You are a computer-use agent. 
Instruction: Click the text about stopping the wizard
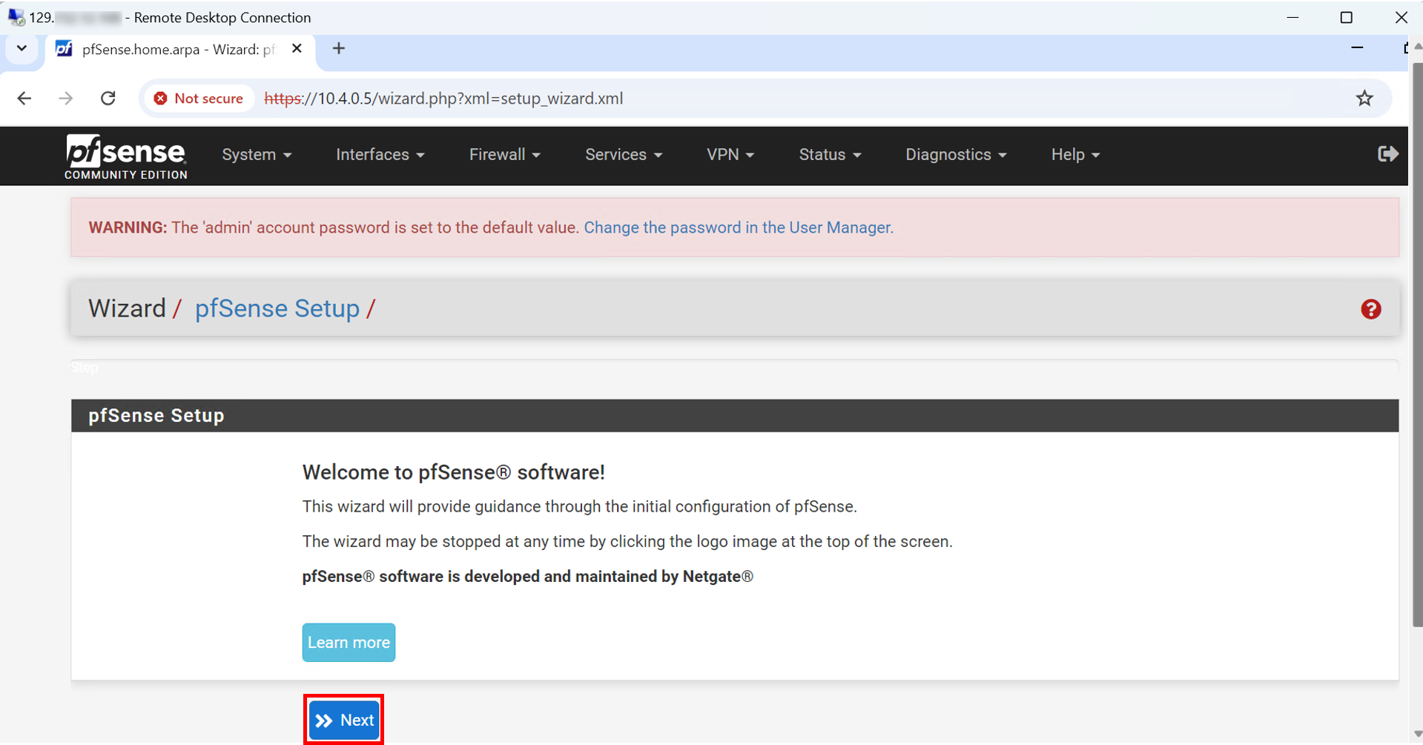pos(627,542)
